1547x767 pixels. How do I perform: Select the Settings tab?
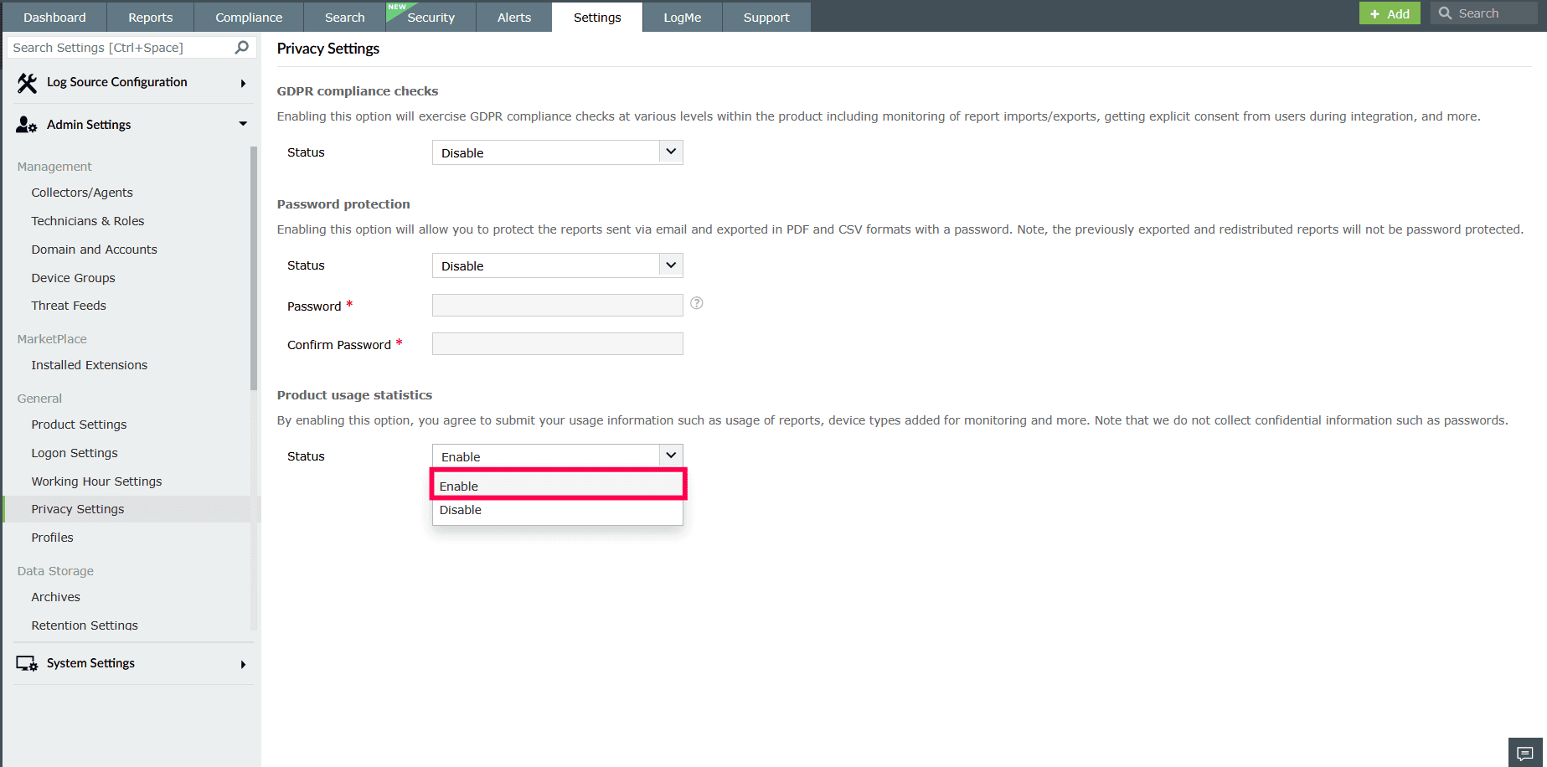click(597, 17)
